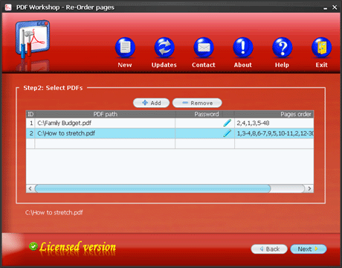Viewport: 342px width, 268px height.
Task: Click the Pages order column header
Action: click(274, 114)
